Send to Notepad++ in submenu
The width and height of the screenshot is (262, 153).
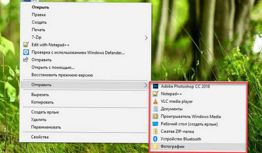click(171, 94)
